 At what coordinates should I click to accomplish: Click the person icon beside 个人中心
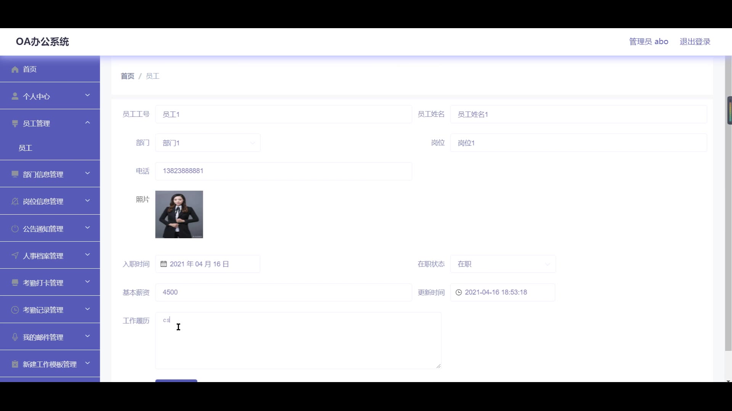(x=15, y=96)
